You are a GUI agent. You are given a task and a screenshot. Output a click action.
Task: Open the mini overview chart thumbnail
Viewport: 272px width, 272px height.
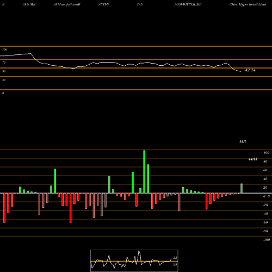pyautogui.click(x=134, y=261)
